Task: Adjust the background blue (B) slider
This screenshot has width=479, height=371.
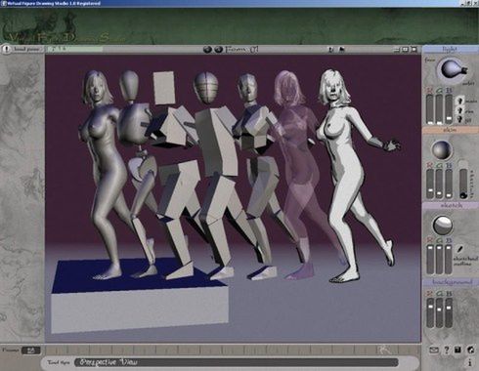Action: click(x=449, y=313)
